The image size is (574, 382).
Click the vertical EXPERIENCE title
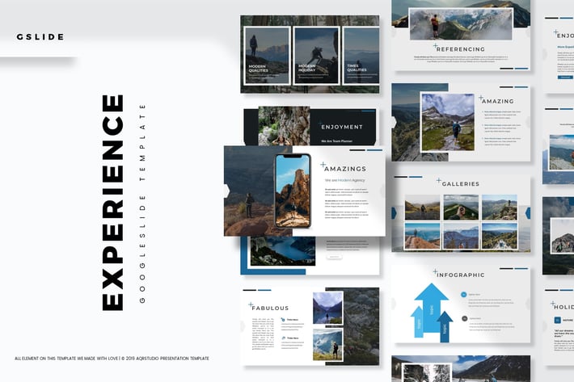pyautogui.click(x=112, y=203)
